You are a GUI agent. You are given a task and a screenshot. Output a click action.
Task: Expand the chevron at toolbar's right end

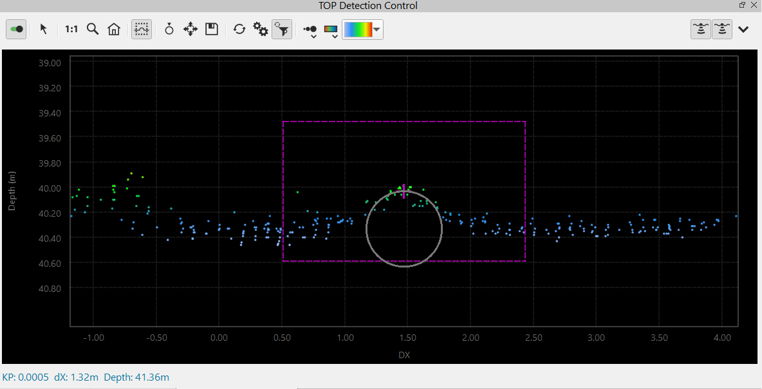(x=744, y=30)
